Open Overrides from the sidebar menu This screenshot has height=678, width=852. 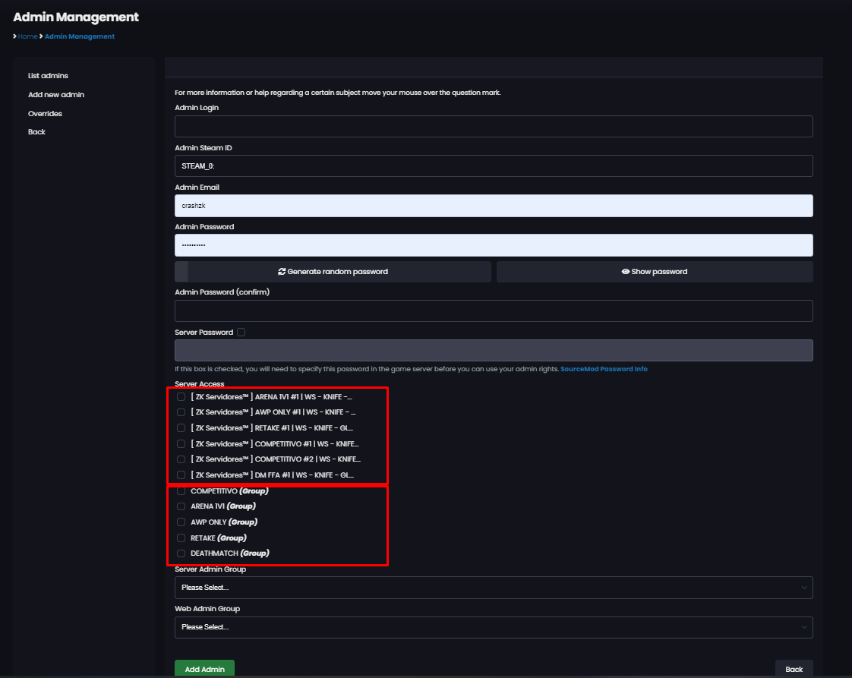coord(45,113)
